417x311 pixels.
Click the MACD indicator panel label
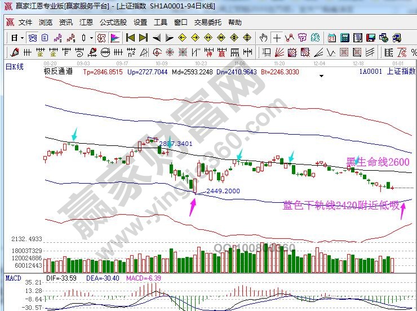pos(12,278)
